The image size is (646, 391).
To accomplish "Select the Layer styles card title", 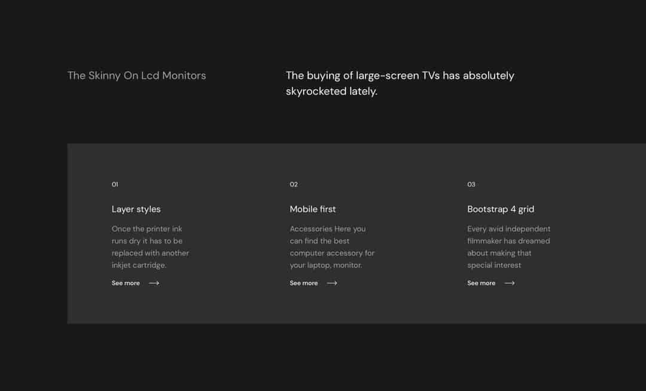I will tap(136, 209).
